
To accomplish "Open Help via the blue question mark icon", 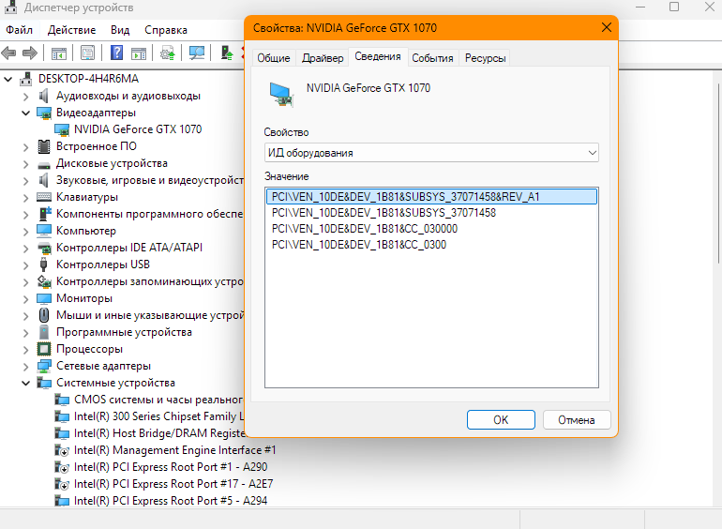I will tap(117, 53).
